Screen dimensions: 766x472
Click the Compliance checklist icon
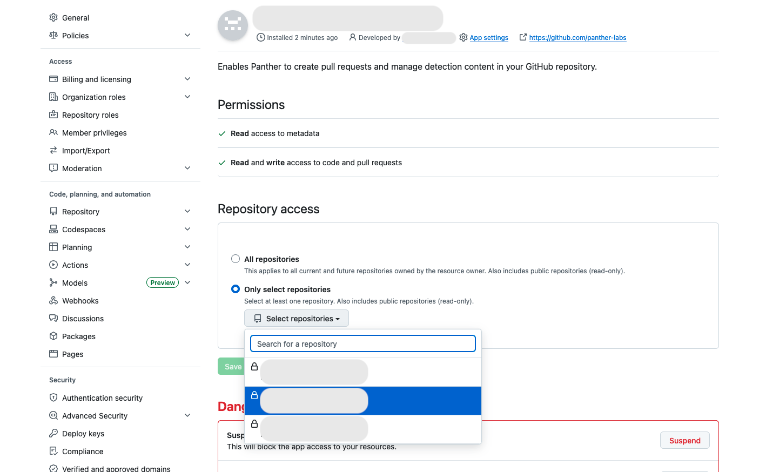53,451
